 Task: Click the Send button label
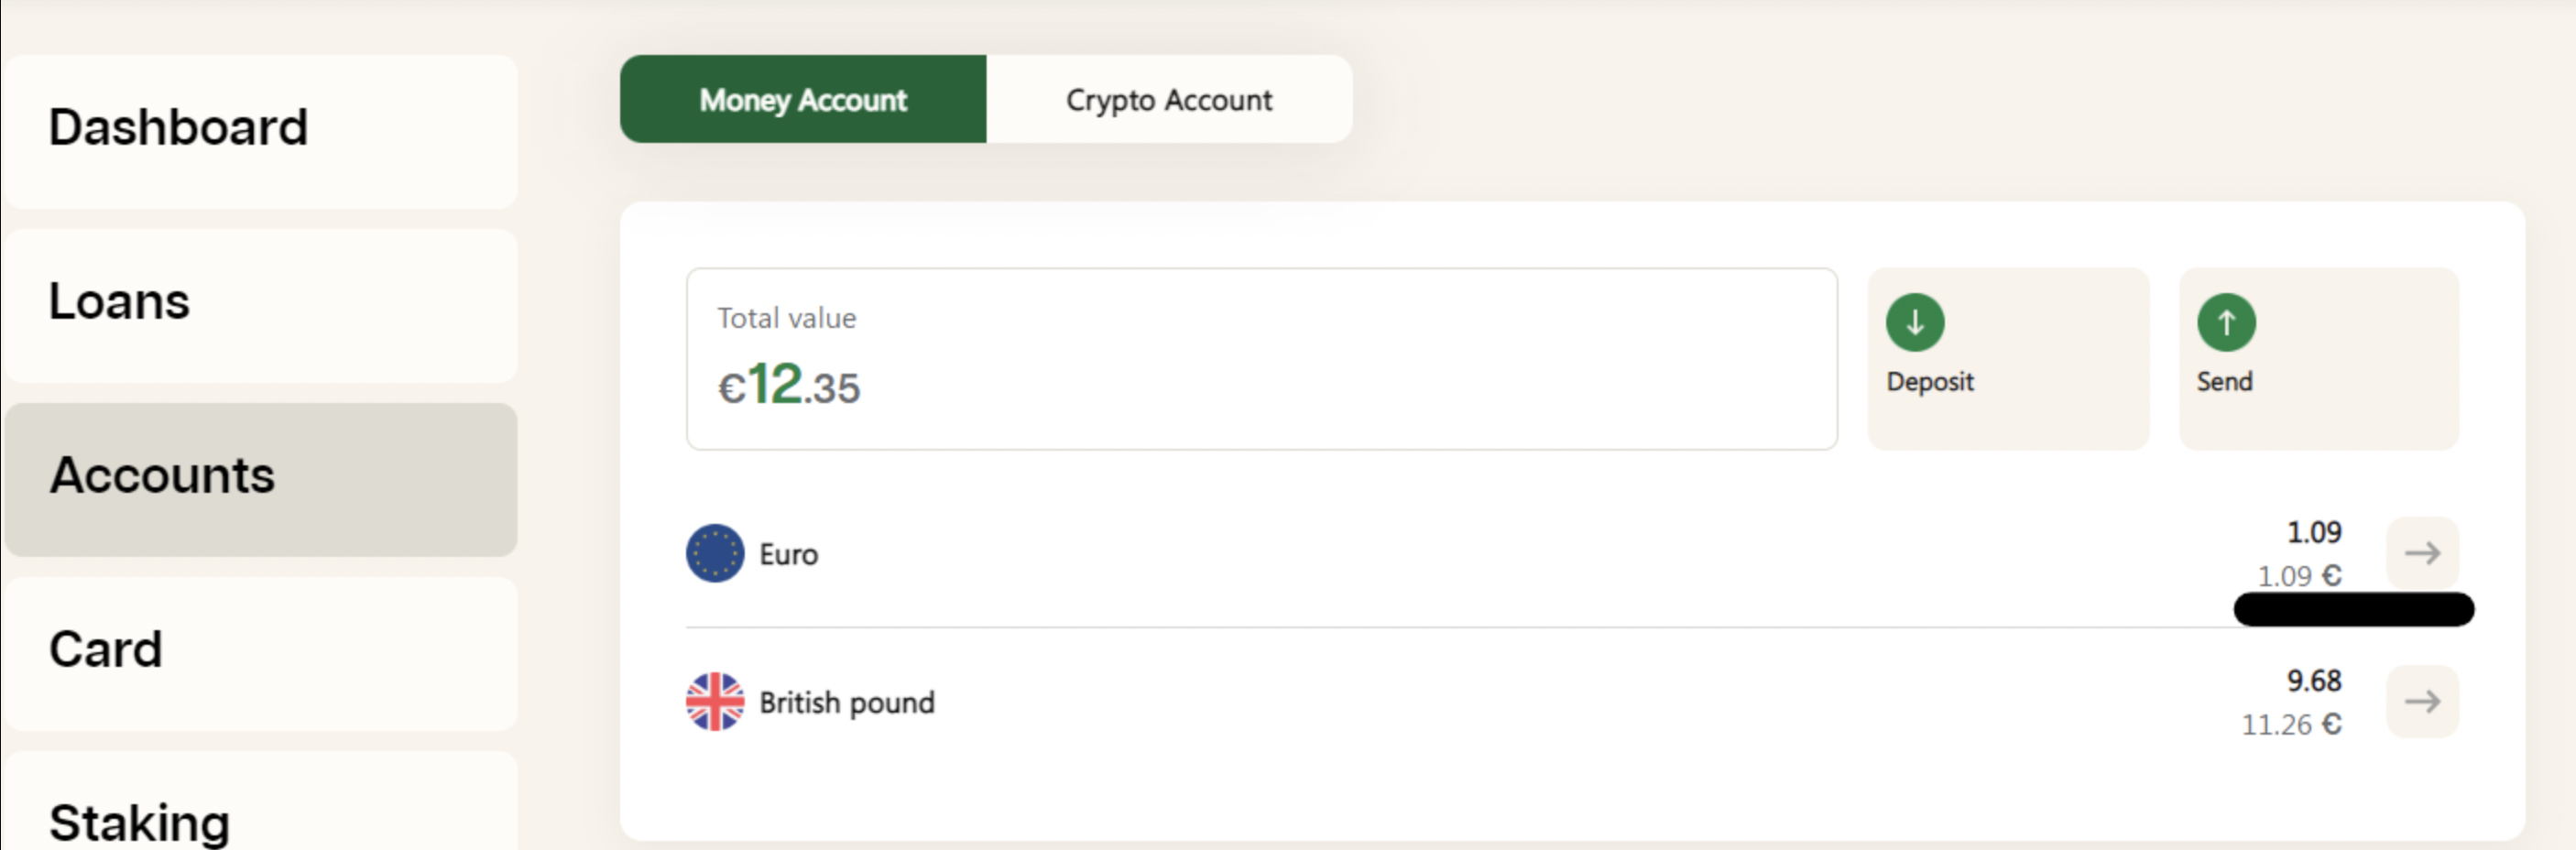[x=2224, y=381]
